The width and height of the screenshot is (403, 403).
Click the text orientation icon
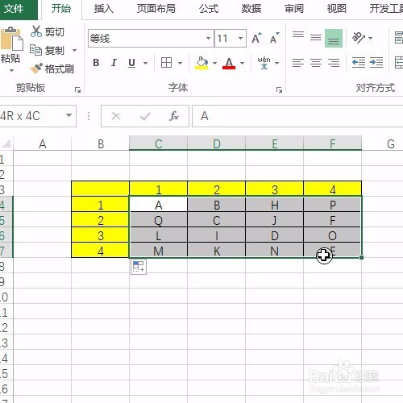pyautogui.click(x=359, y=38)
